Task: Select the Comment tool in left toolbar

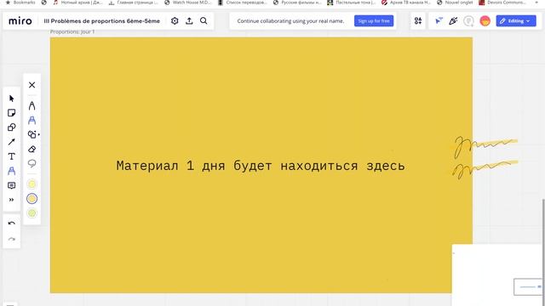Action: [11, 185]
